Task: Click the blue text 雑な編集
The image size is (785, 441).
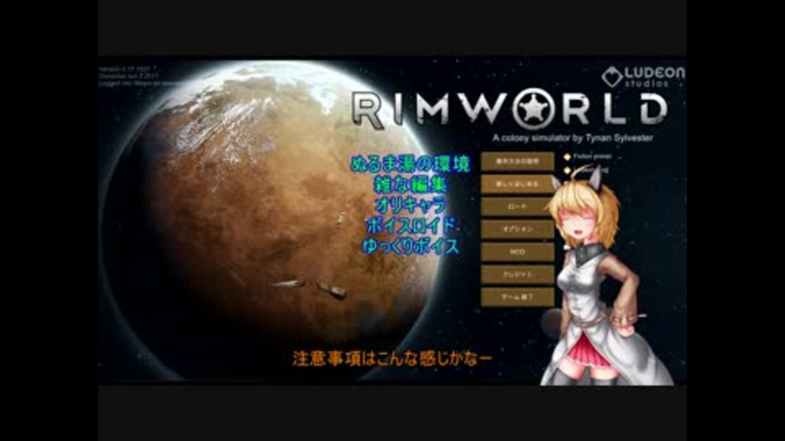Action: pyautogui.click(x=410, y=185)
